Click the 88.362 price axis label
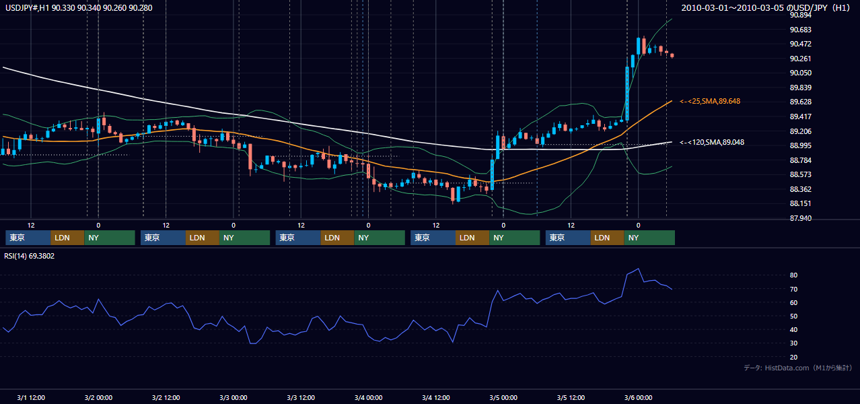The width and height of the screenshot is (860, 404). (800, 189)
